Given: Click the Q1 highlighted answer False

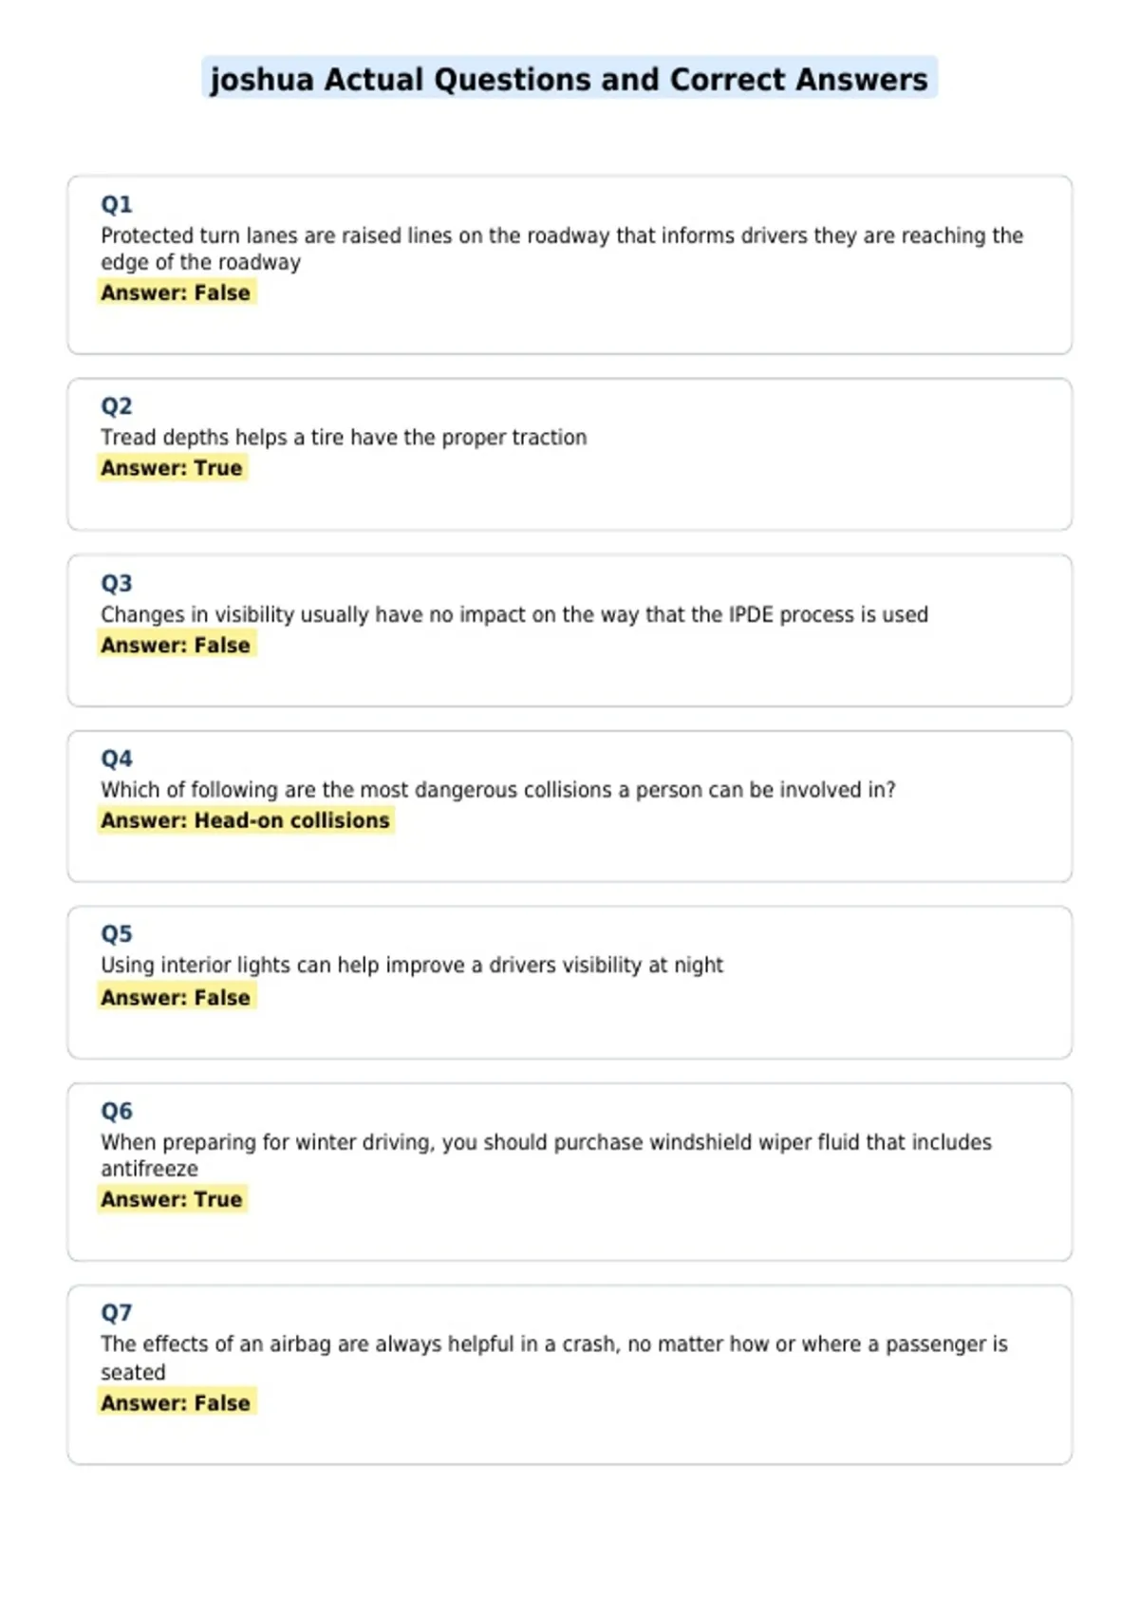Looking at the screenshot, I should tap(177, 292).
